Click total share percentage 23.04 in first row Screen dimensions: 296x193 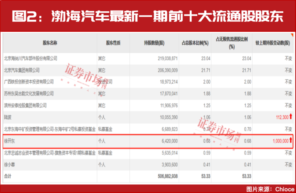coord(206,58)
